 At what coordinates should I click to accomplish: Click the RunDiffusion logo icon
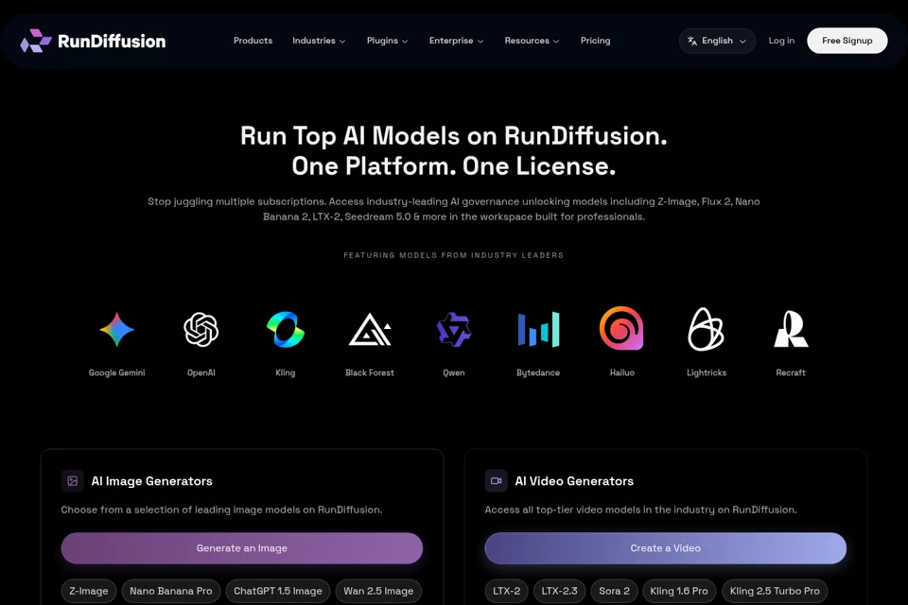(36, 41)
